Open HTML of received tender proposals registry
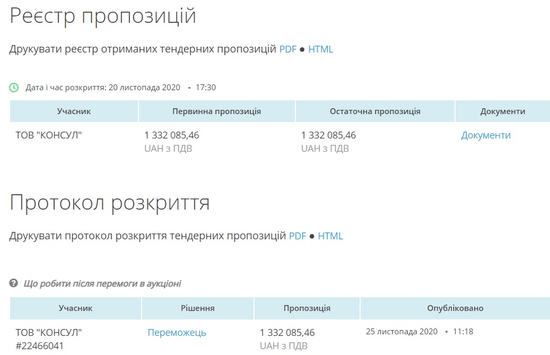The image size is (550, 355). (320, 49)
